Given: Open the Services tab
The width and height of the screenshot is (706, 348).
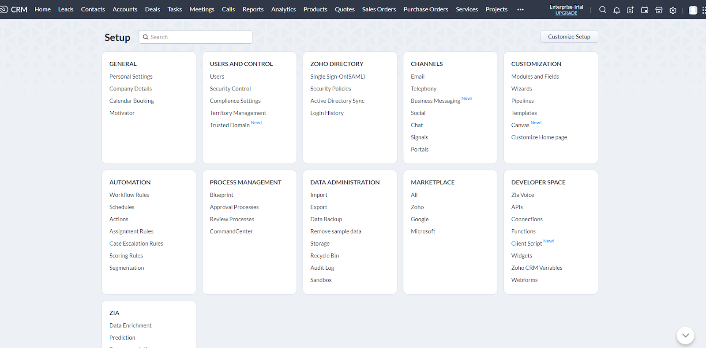Looking at the screenshot, I should pos(467,9).
